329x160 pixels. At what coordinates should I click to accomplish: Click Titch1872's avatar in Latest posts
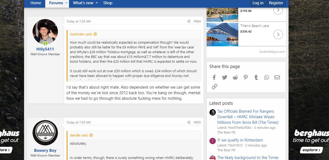[x=213, y=141]
